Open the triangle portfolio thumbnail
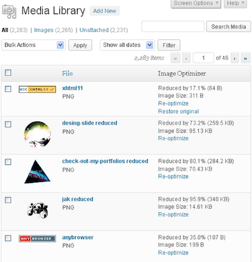This screenshot has width=252, height=262. 37,172
